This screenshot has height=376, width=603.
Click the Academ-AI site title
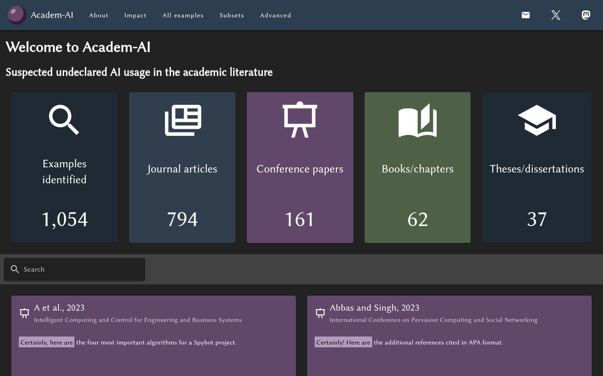pyautogui.click(x=52, y=15)
